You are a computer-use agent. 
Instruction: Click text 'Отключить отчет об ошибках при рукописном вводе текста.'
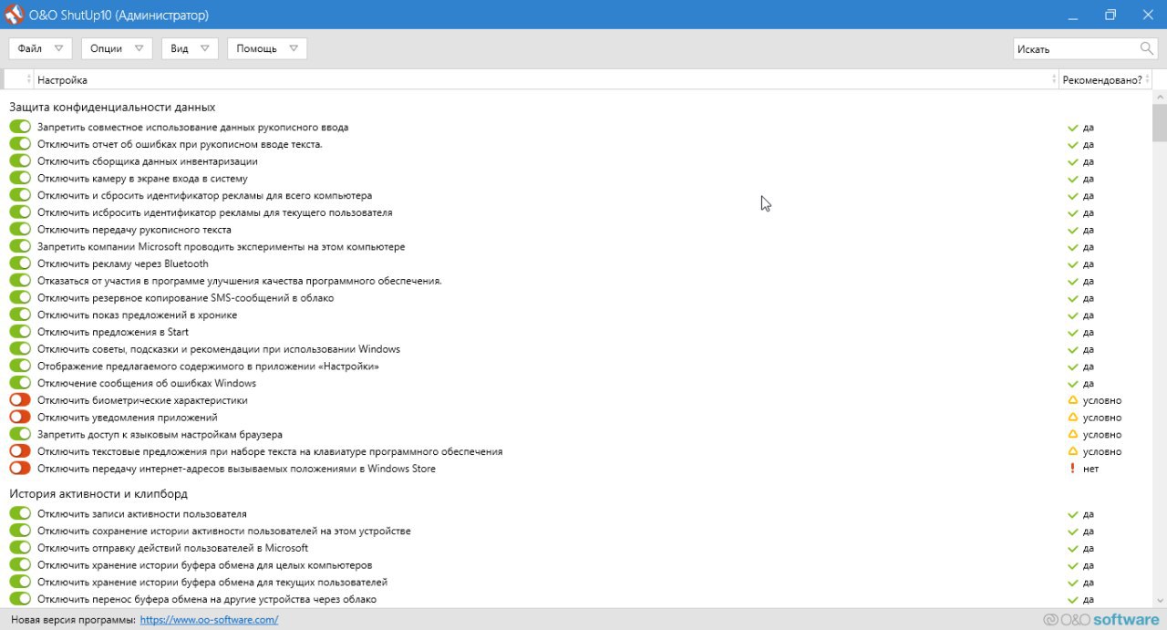[180, 145]
